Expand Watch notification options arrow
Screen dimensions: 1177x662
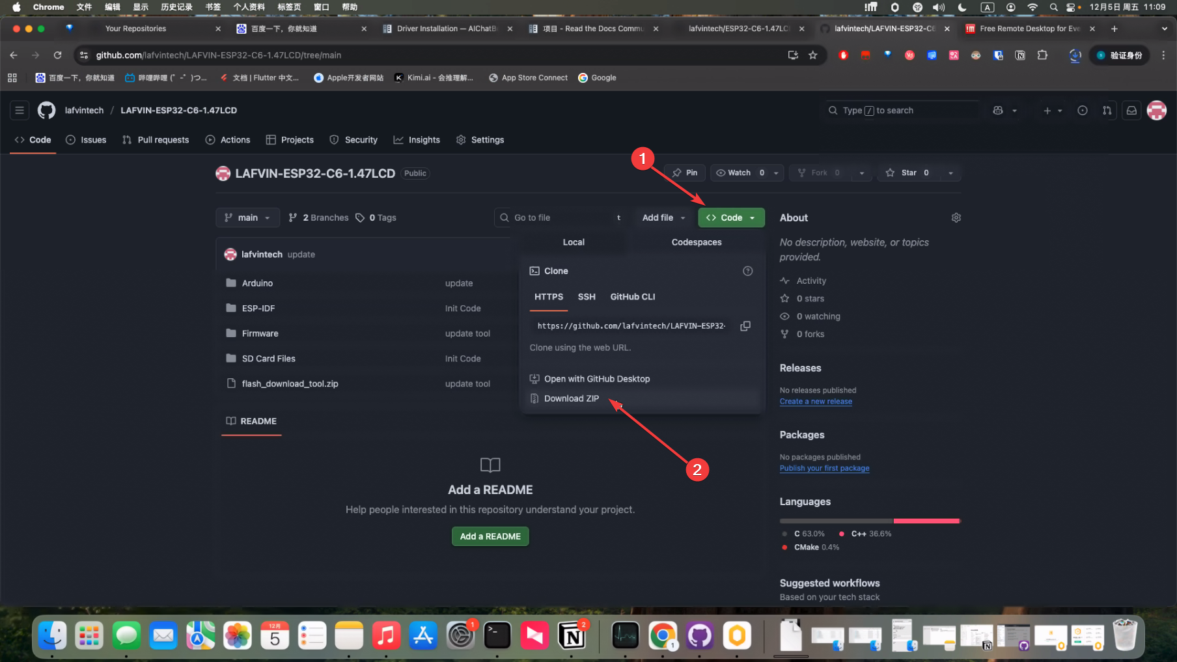point(776,173)
